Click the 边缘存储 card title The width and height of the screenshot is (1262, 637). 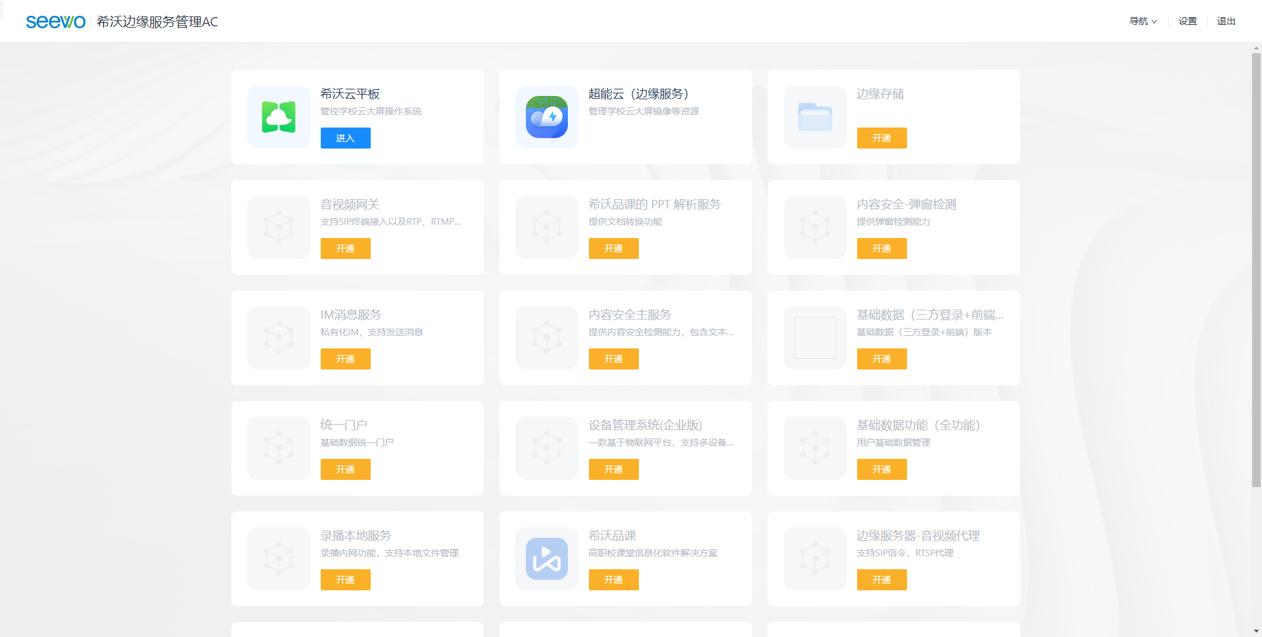(881, 94)
